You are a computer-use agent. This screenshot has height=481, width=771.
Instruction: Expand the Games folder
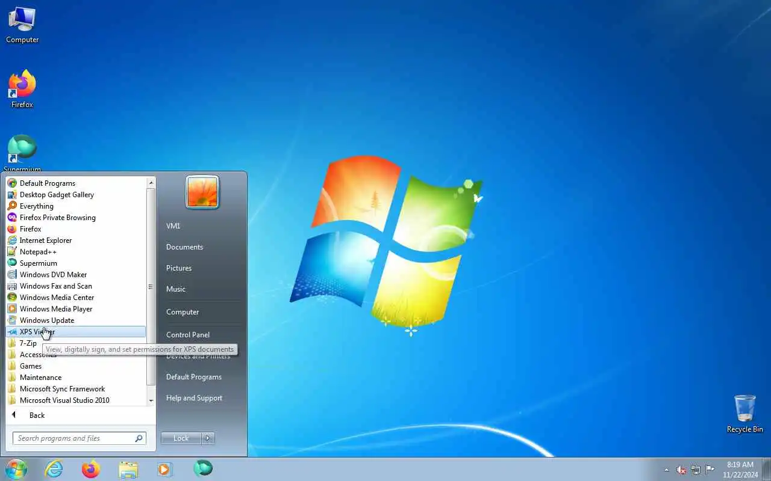coord(76,366)
